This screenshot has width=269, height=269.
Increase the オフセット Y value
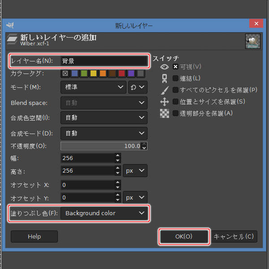pos(117,195)
